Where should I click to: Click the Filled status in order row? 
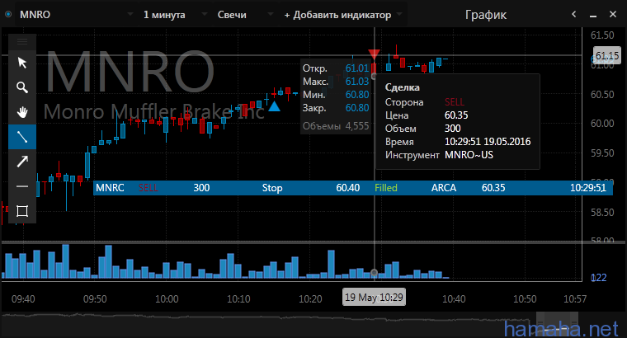386,188
